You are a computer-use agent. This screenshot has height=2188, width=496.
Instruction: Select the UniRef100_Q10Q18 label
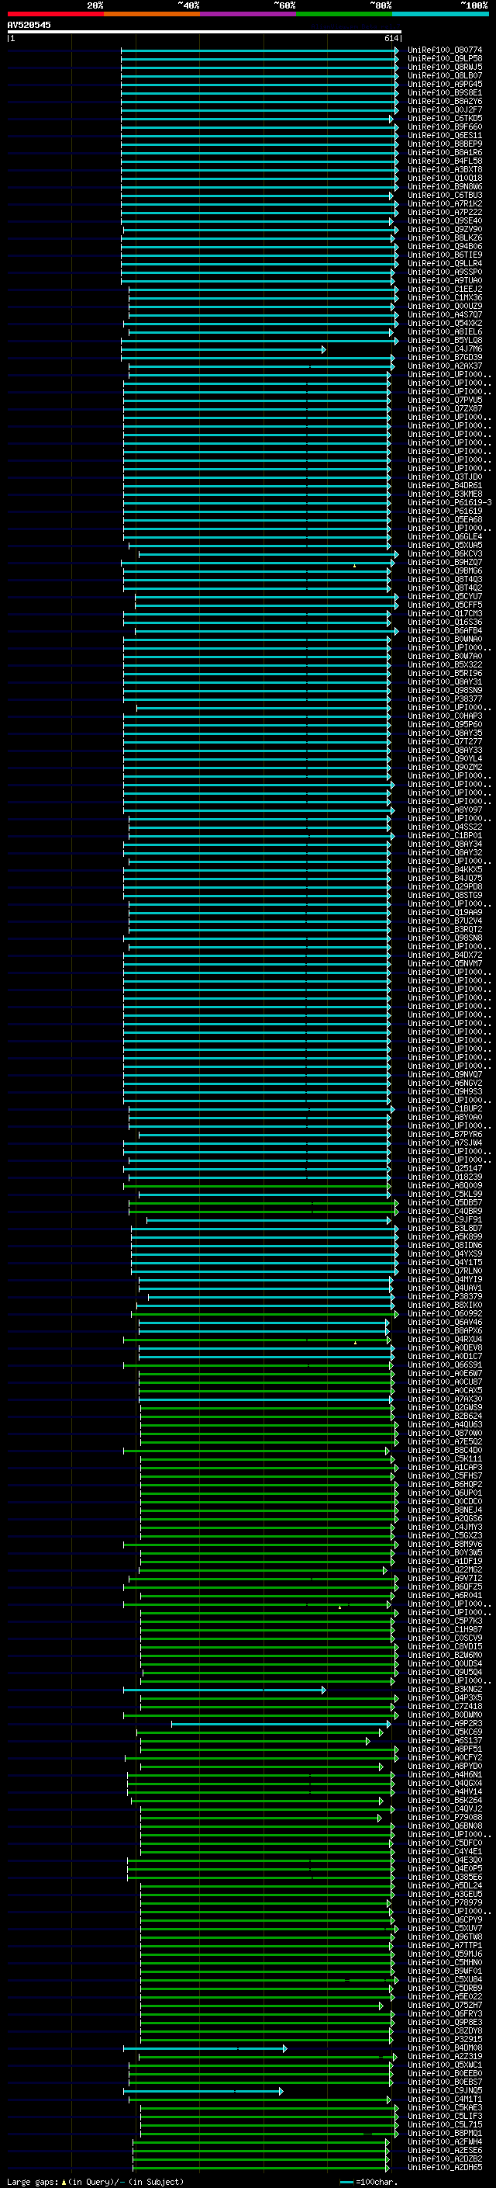(445, 179)
